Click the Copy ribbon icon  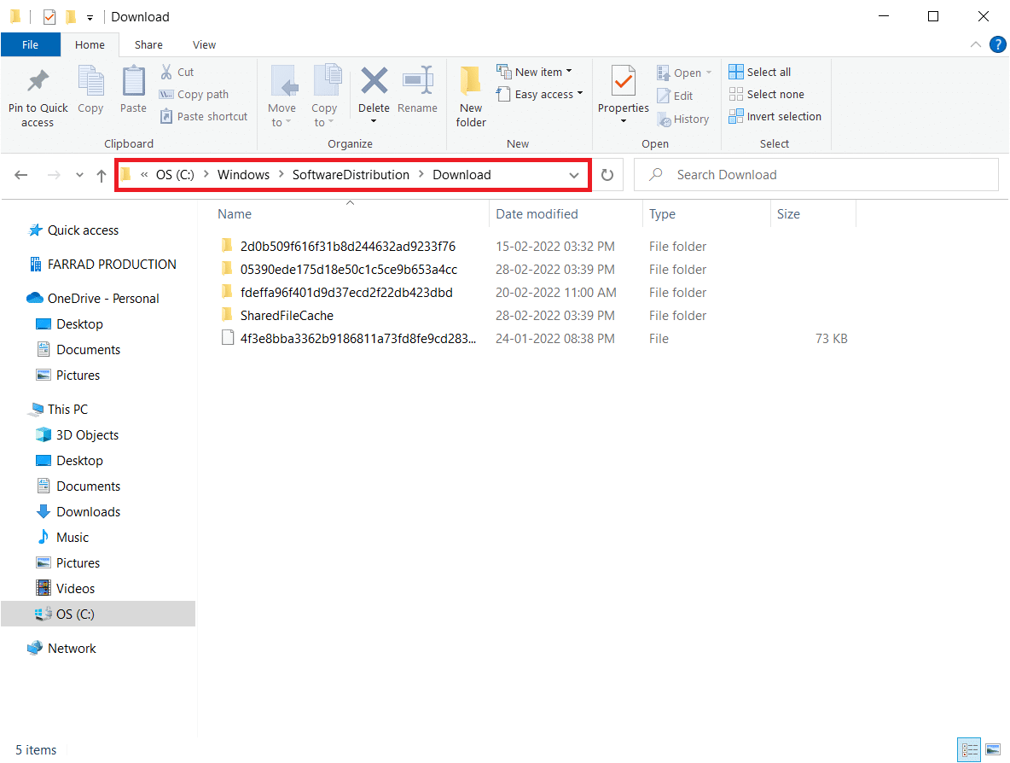(90, 90)
